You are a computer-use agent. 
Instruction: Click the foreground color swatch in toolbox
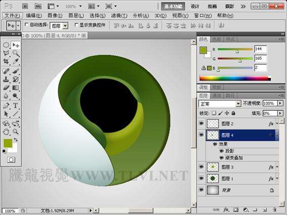coord(8,143)
